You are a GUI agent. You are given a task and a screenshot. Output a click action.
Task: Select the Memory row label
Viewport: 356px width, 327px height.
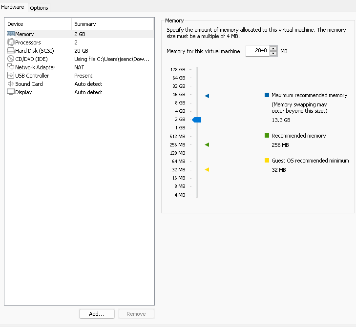(24, 34)
